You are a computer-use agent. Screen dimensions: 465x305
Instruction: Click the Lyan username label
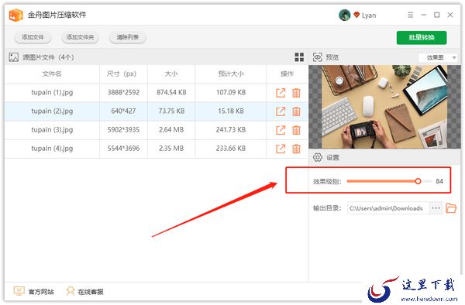pyautogui.click(x=369, y=15)
